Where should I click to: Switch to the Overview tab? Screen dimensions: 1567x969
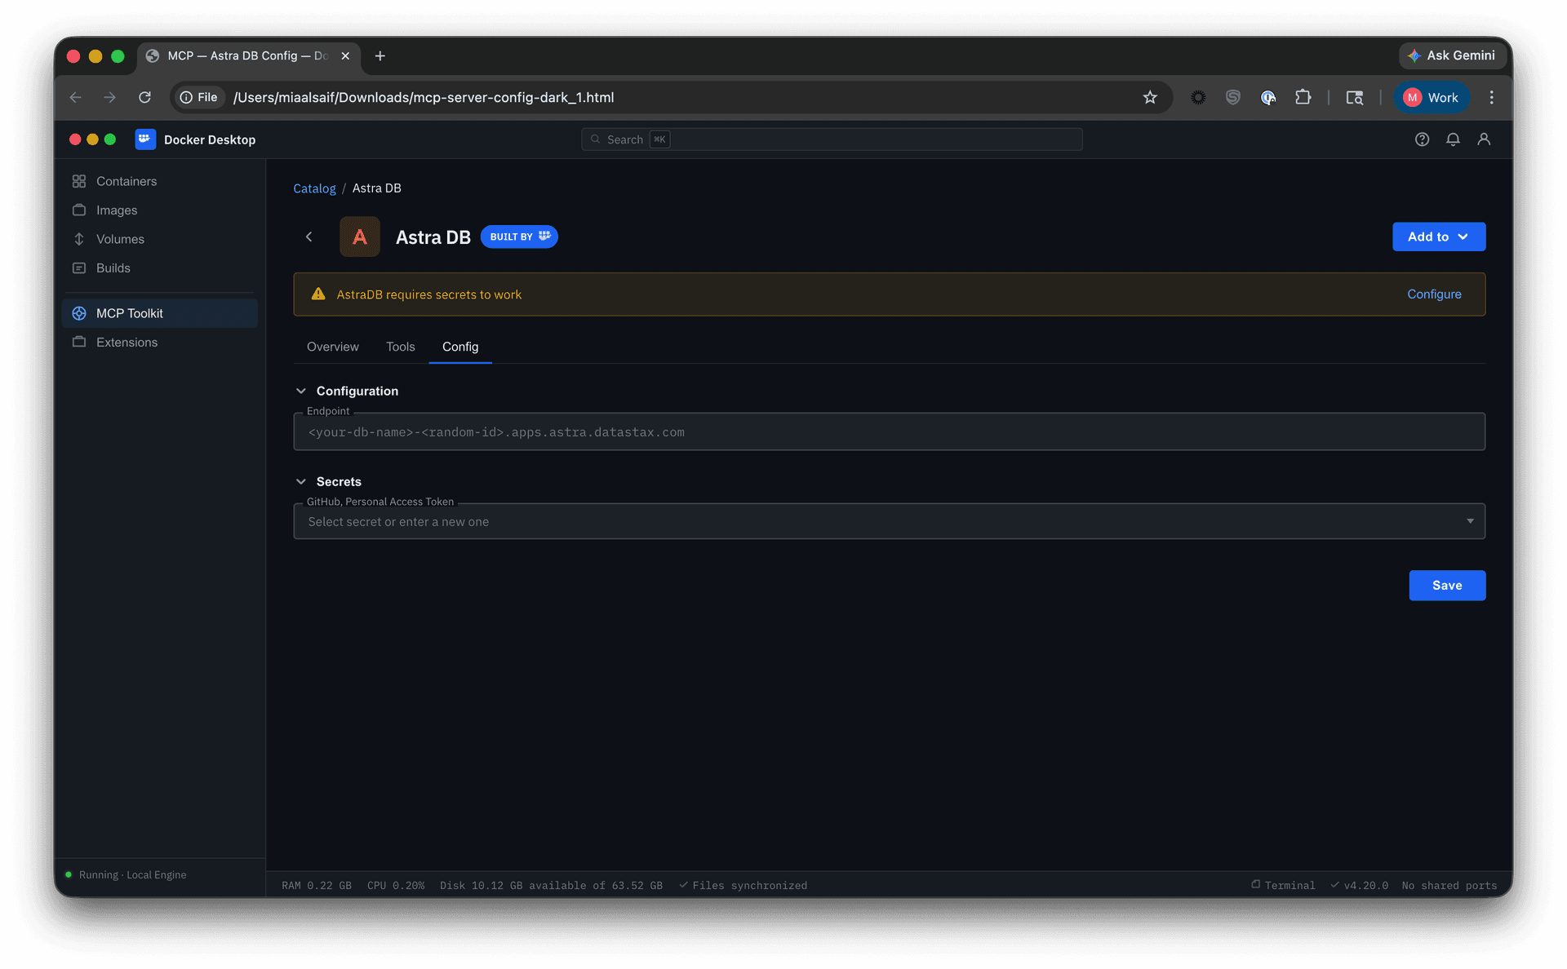(332, 347)
